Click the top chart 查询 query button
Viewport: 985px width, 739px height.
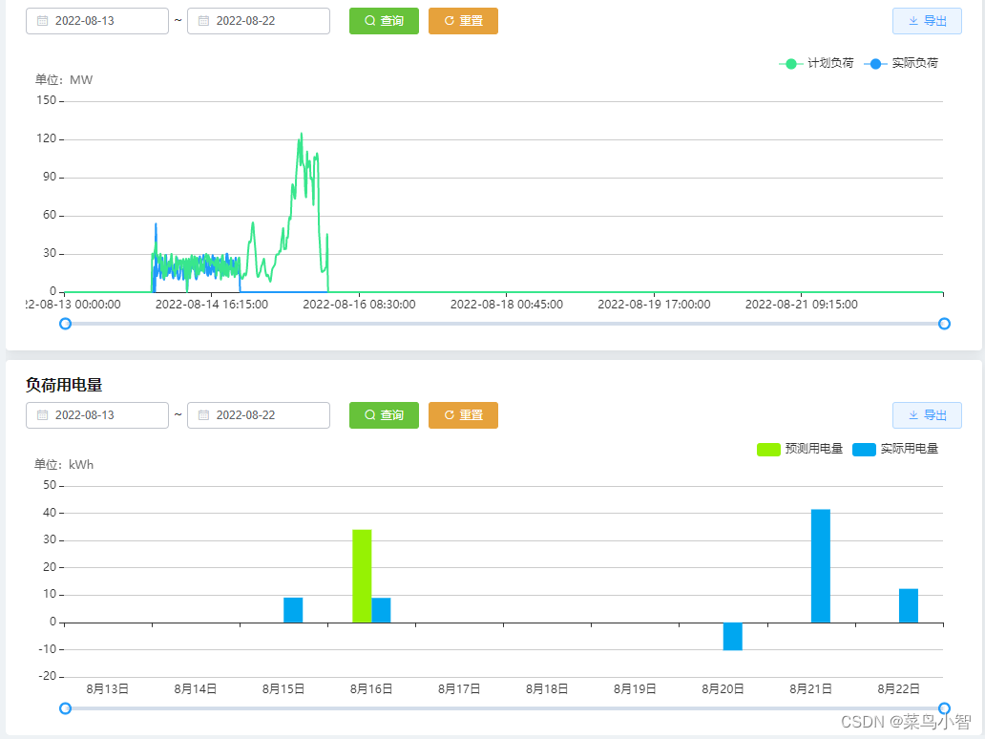coord(384,21)
